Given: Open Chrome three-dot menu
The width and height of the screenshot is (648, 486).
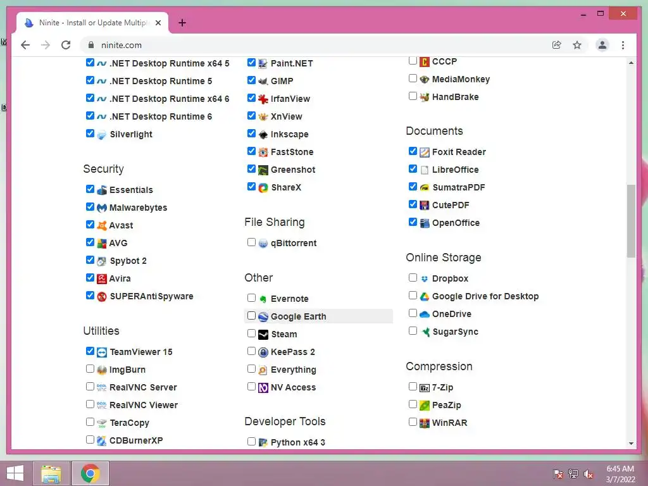Looking at the screenshot, I should [623, 45].
